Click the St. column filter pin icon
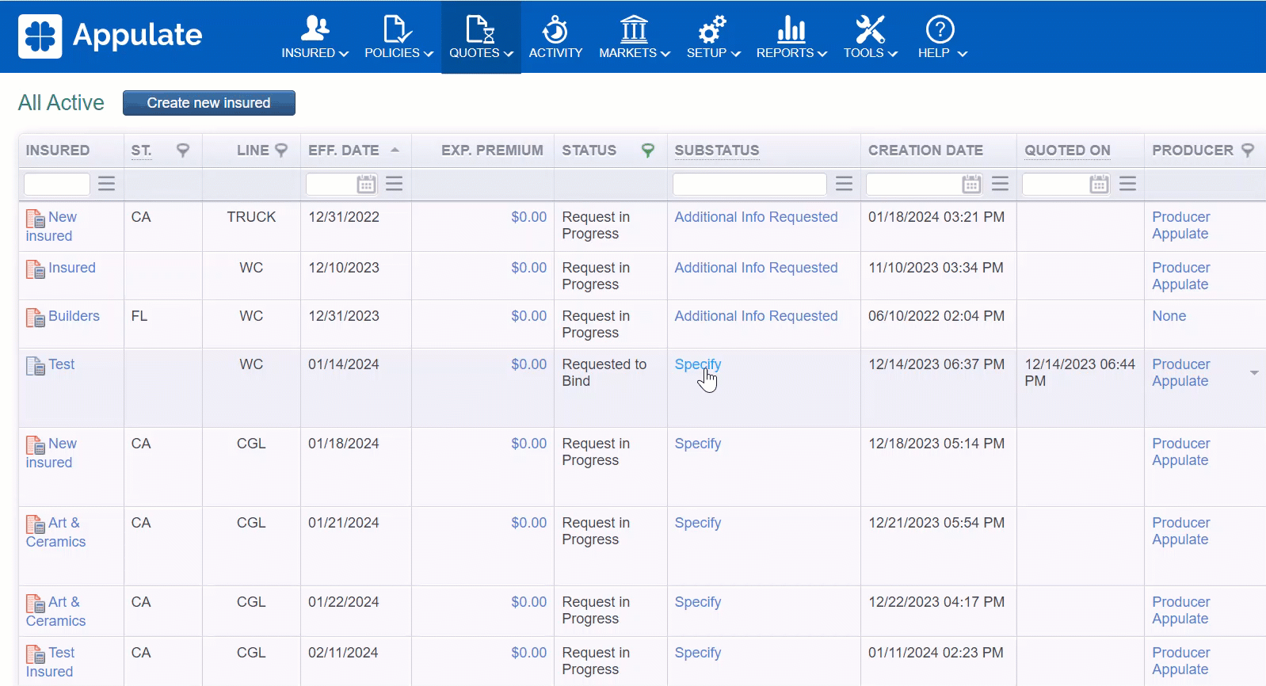This screenshot has height=686, width=1266. click(x=183, y=151)
